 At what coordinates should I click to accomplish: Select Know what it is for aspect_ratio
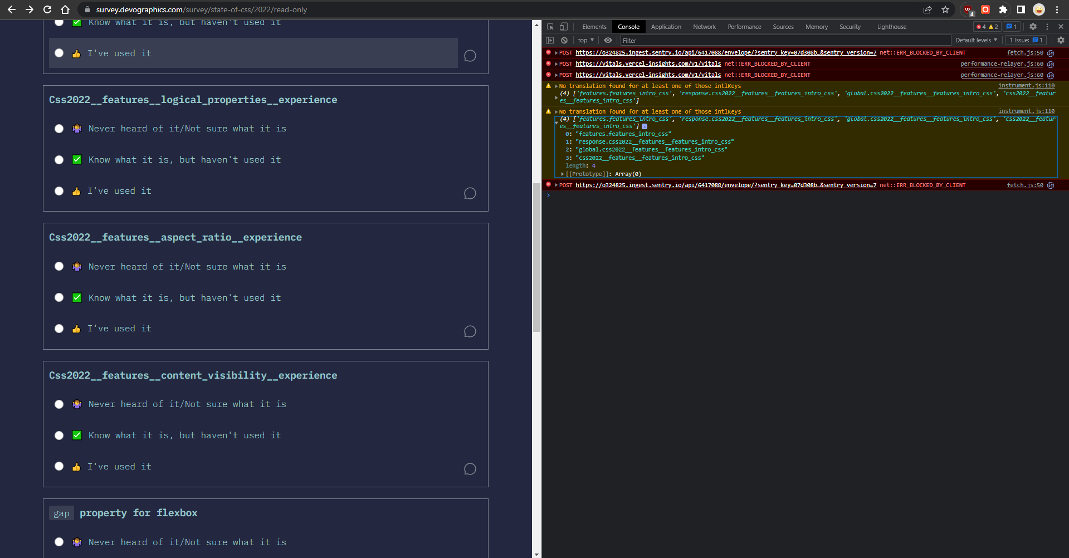click(x=59, y=297)
